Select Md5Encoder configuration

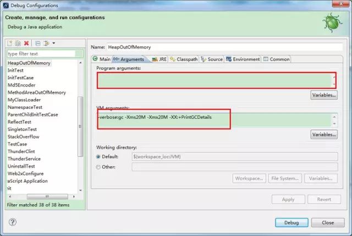(x=21, y=85)
